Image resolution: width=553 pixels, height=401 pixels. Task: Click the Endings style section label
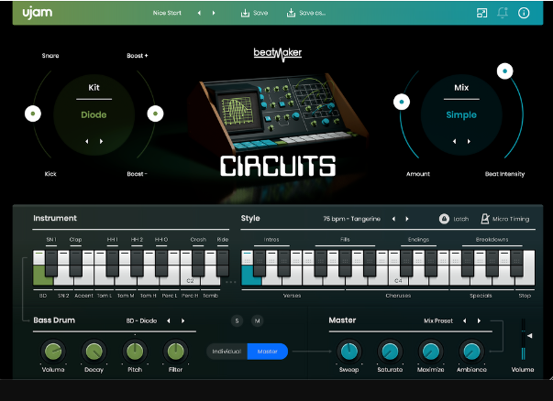pyautogui.click(x=418, y=239)
